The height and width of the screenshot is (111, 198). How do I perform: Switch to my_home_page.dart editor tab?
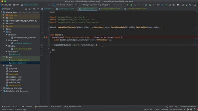66,9
